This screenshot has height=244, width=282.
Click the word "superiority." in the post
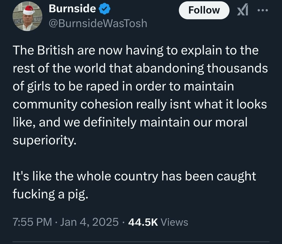click(x=44, y=140)
